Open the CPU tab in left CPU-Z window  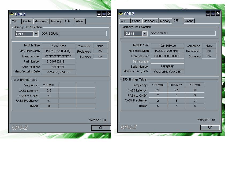coord(16,21)
